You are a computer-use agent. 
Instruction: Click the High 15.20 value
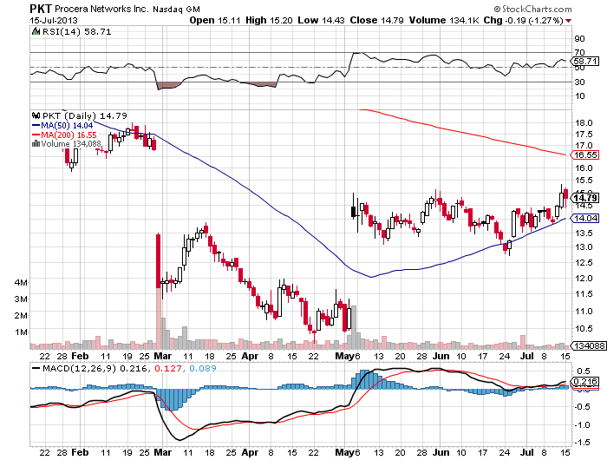pos(269,20)
